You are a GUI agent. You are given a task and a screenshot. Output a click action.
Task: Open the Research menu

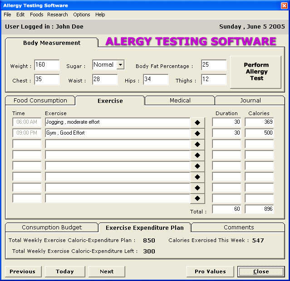pos(57,15)
